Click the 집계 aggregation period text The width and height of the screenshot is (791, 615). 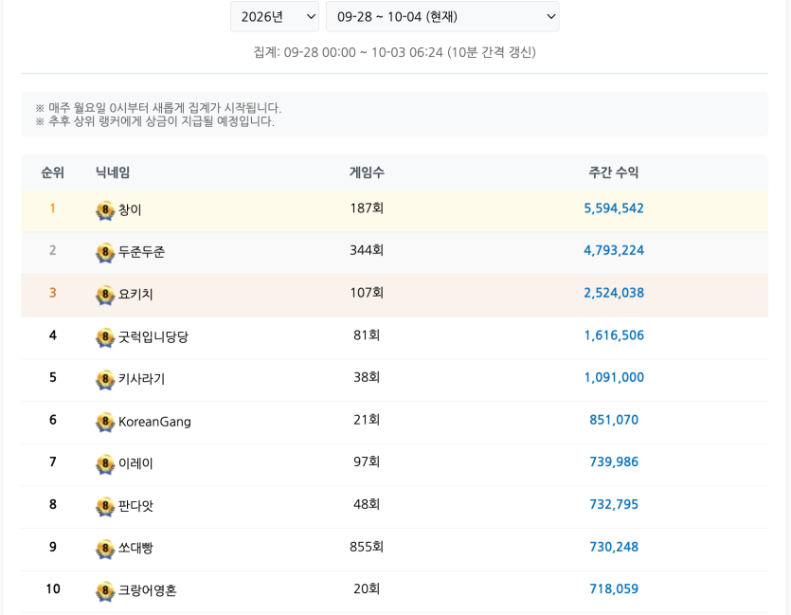pyautogui.click(x=394, y=52)
